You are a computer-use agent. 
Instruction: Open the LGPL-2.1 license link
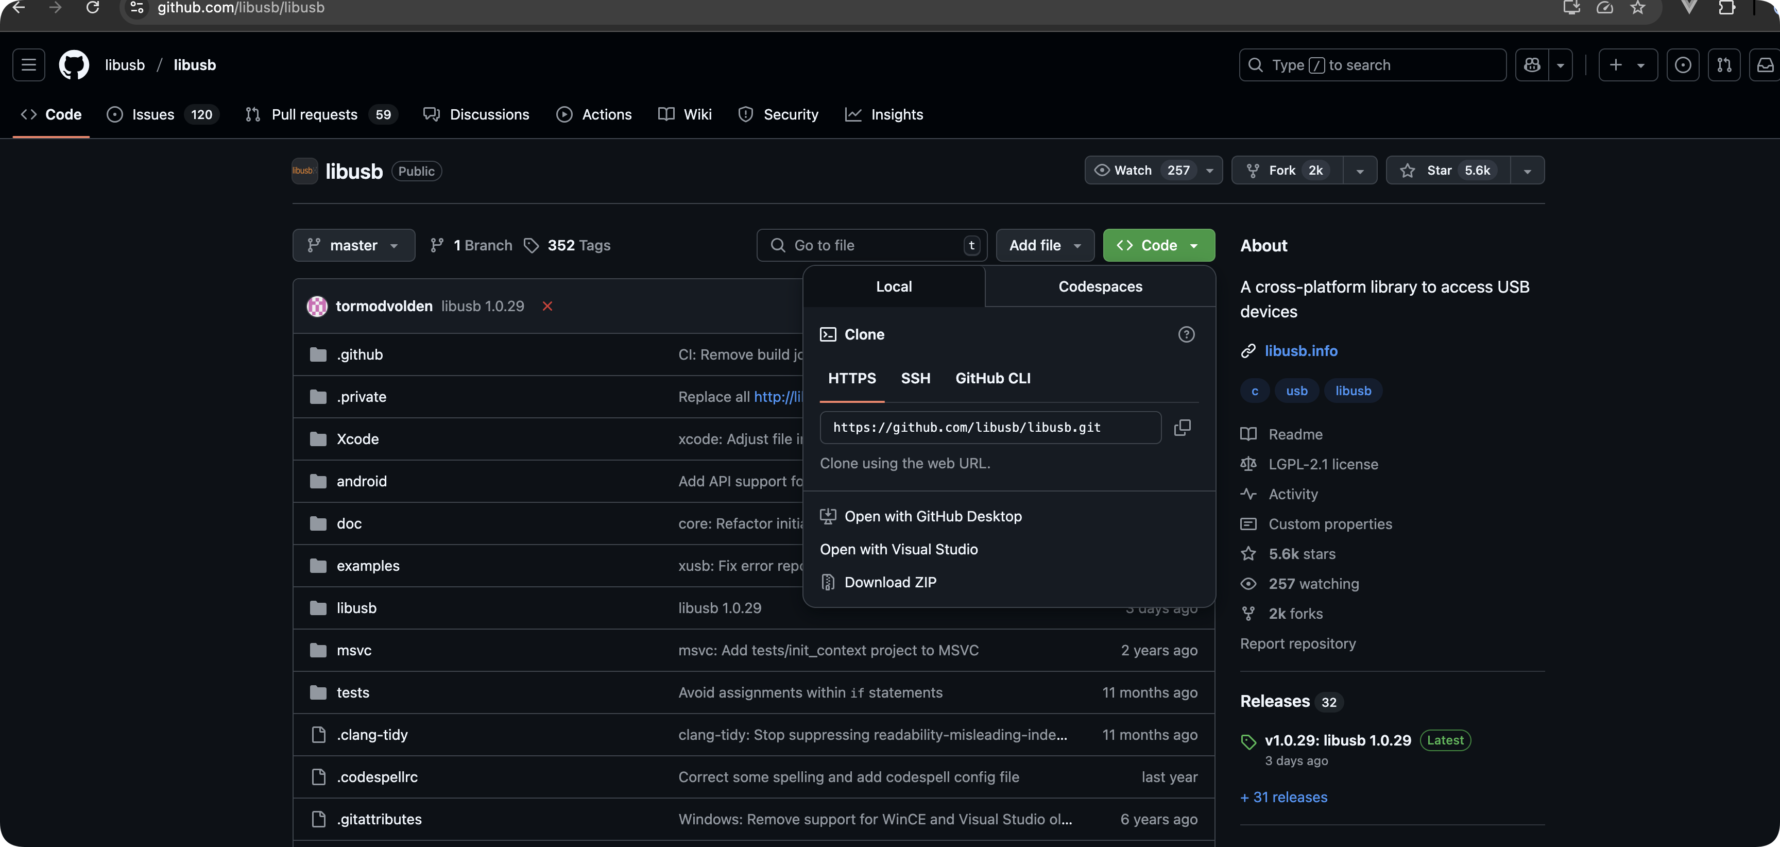click(1309, 465)
